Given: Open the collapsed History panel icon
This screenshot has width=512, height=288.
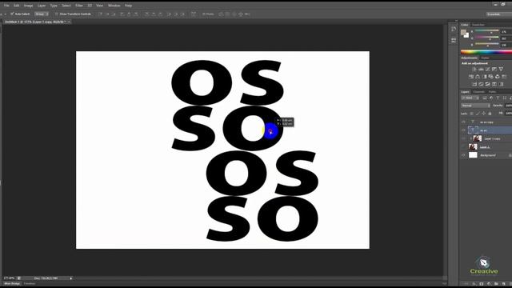Looking at the screenshot, I should point(454,29).
